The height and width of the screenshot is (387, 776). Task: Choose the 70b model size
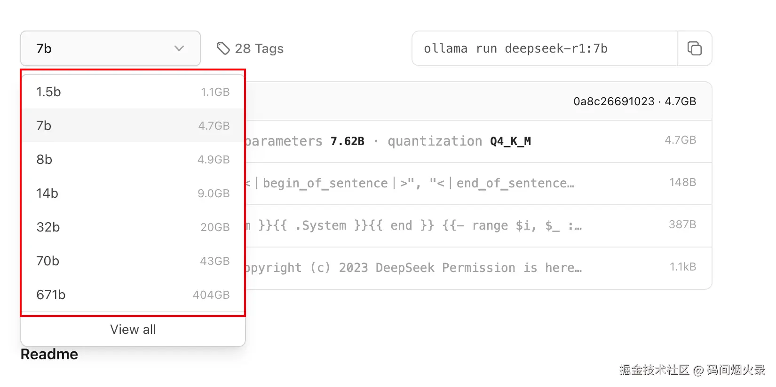pyautogui.click(x=133, y=261)
